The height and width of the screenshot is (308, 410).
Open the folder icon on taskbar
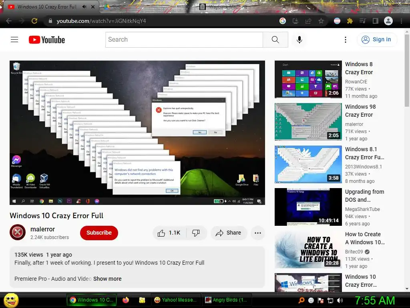[142, 300]
